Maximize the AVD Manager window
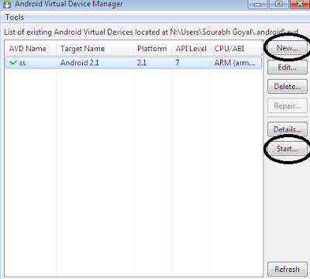 [x=278, y=4]
